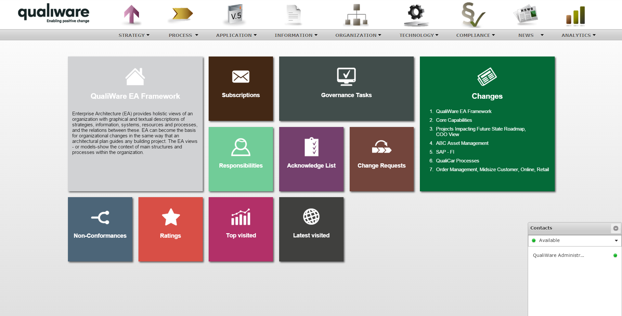622x316 pixels.
Task: Click the News newspaper icon
Action: coord(526,15)
